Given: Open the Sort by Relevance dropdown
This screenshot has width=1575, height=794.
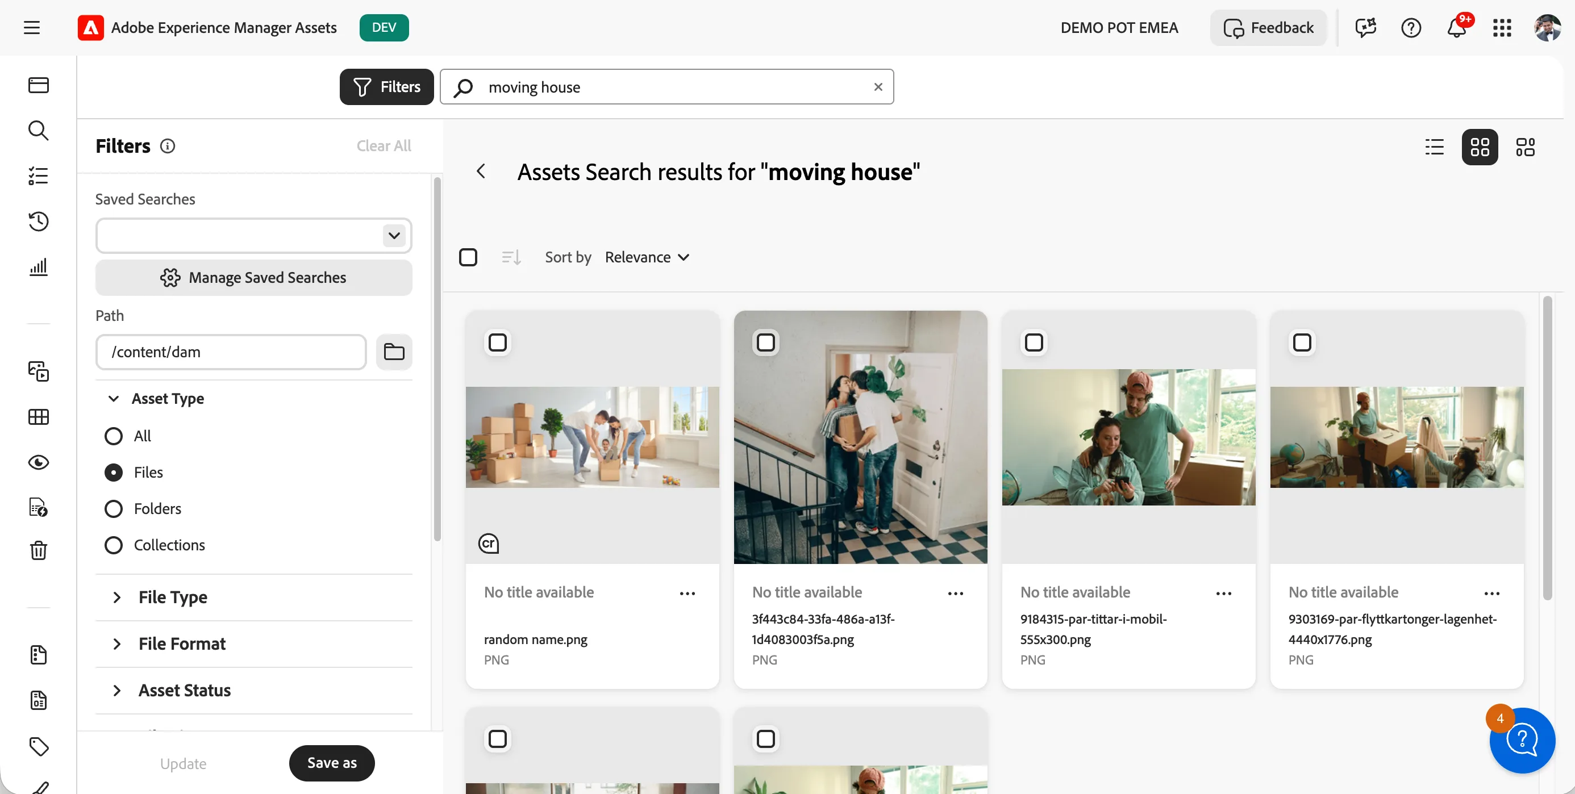Looking at the screenshot, I should click(648, 257).
